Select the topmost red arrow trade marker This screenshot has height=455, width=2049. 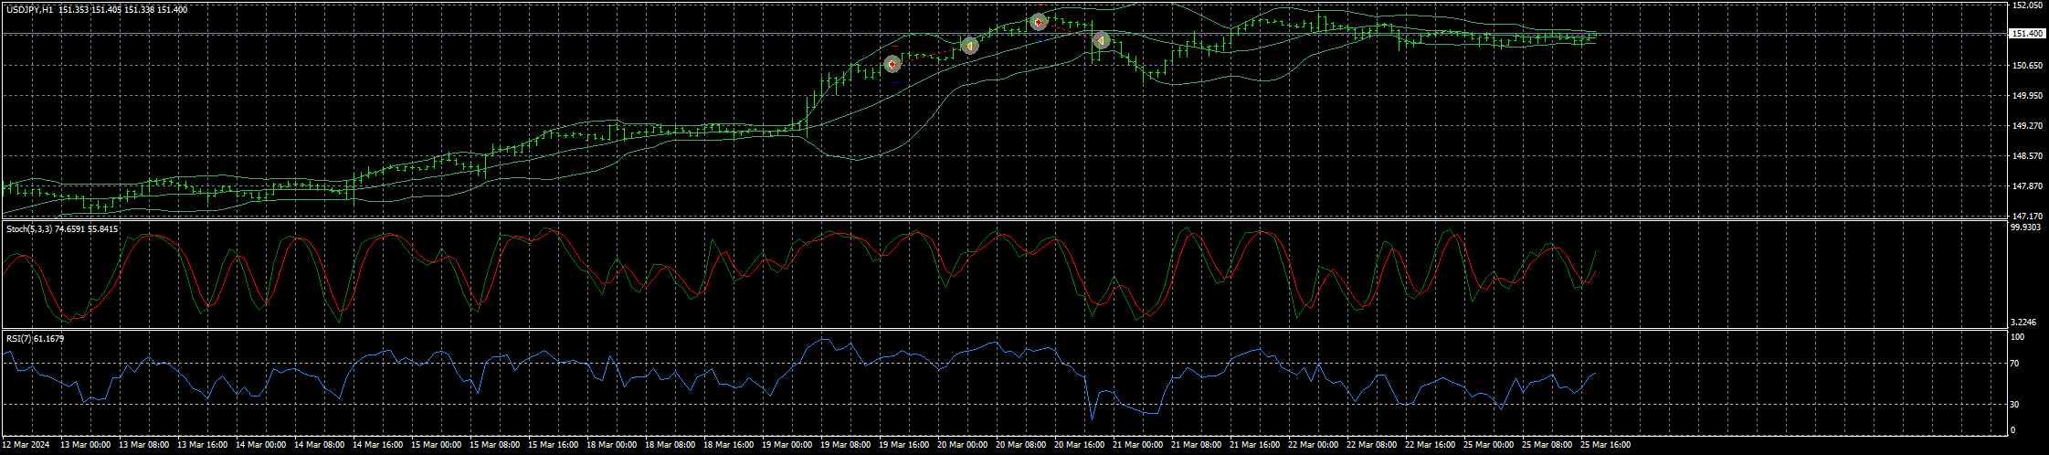1038,22
